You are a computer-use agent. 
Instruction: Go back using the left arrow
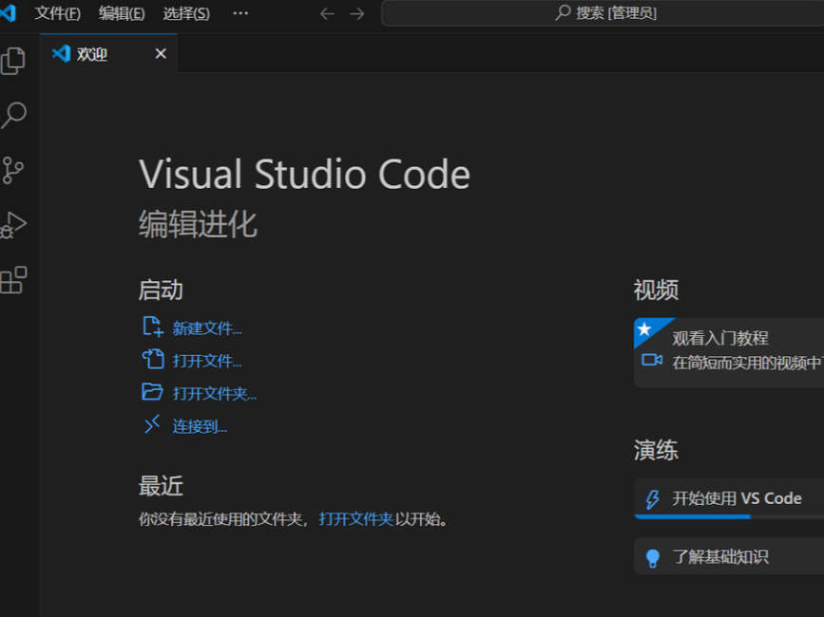327,13
